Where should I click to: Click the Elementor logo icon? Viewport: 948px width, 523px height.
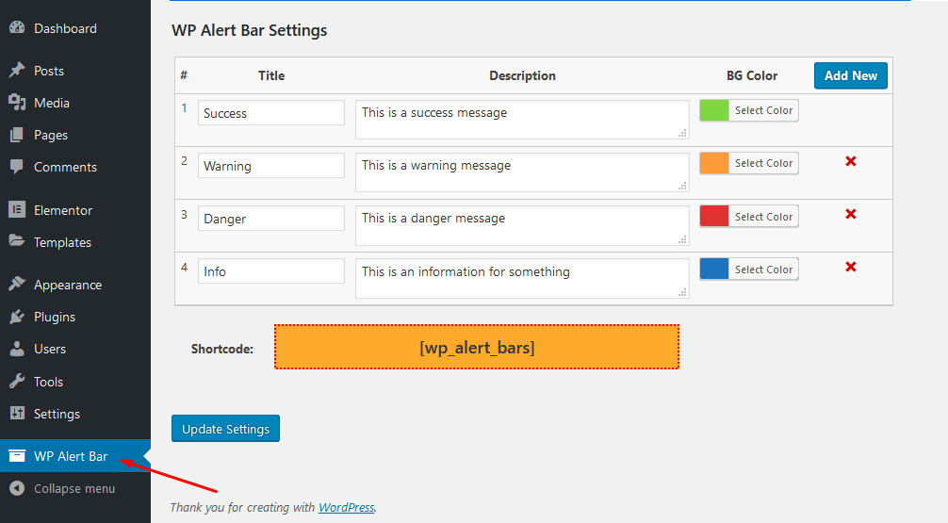(17, 210)
